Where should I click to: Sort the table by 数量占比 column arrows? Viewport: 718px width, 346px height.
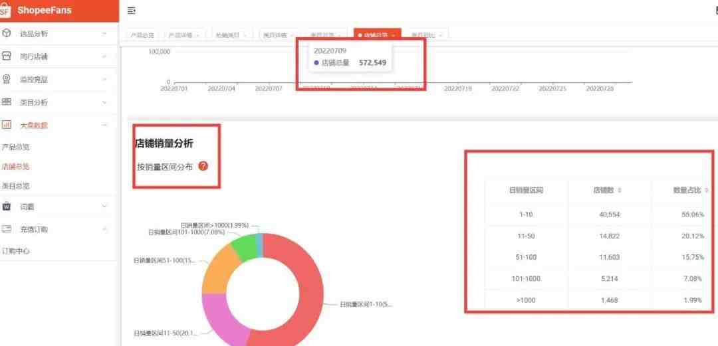click(707, 191)
